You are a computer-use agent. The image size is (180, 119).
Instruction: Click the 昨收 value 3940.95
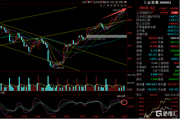(x=174, y=38)
